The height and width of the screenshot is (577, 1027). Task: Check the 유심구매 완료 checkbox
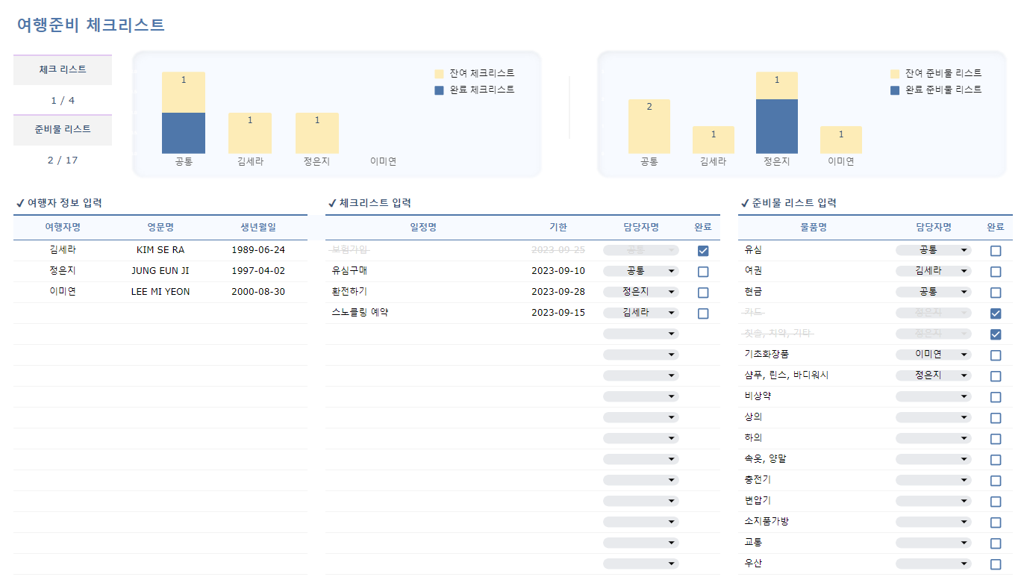click(703, 272)
